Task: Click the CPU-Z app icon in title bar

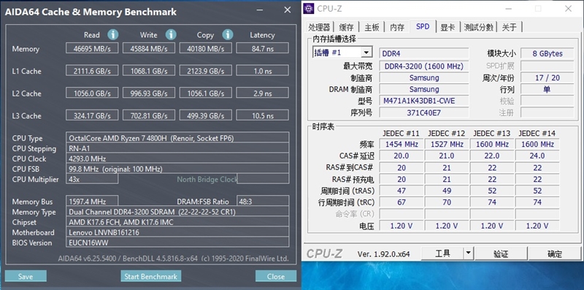Action: 308,8
